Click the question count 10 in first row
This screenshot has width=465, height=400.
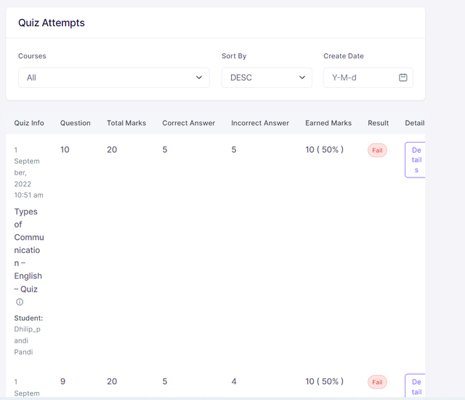pyautogui.click(x=65, y=150)
